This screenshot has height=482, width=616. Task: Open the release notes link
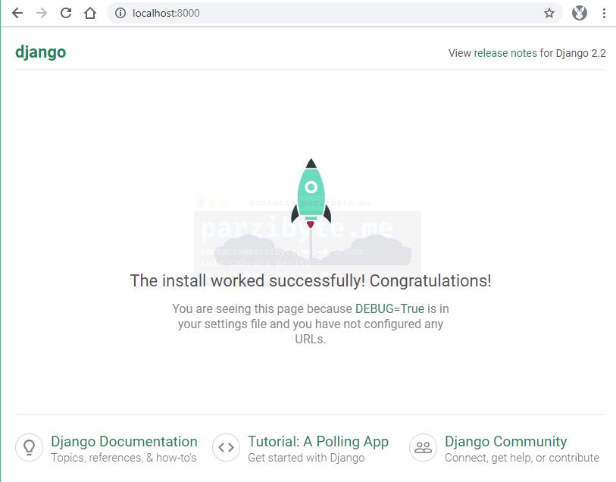pyautogui.click(x=505, y=53)
